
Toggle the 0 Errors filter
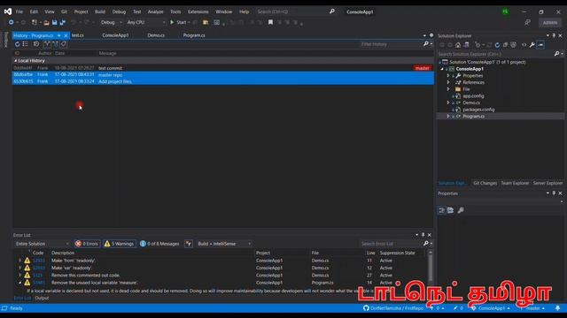point(87,244)
